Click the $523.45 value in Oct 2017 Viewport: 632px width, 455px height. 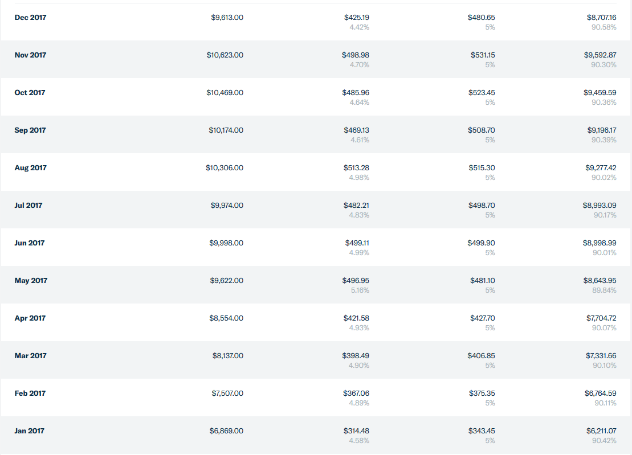482,93
